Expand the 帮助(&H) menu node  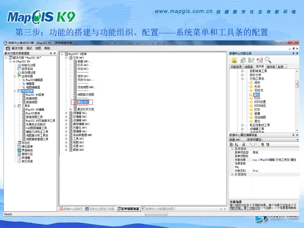click(66, 150)
